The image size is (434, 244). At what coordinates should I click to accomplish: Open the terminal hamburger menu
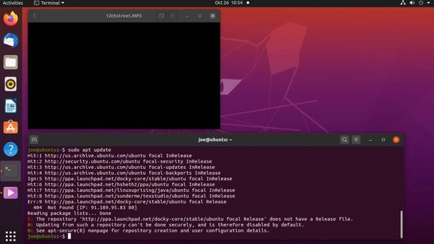356,140
